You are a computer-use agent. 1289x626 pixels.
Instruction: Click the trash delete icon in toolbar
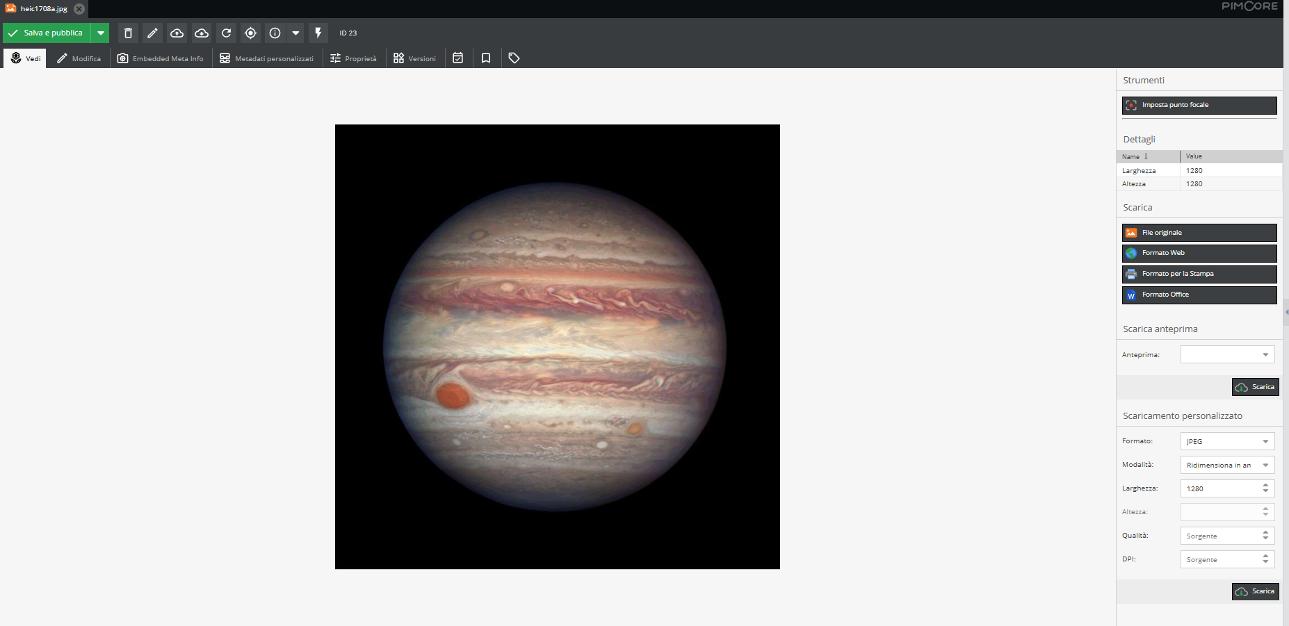[x=128, y=33]
